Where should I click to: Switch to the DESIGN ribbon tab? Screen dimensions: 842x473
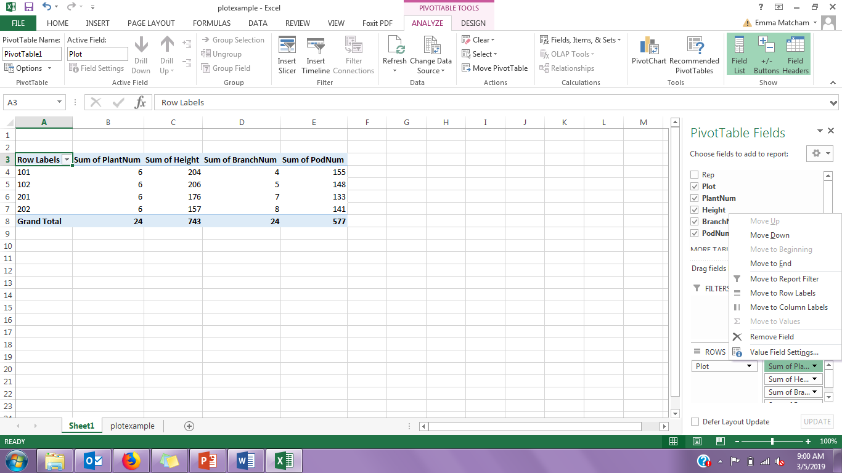[x=473, y=23]
